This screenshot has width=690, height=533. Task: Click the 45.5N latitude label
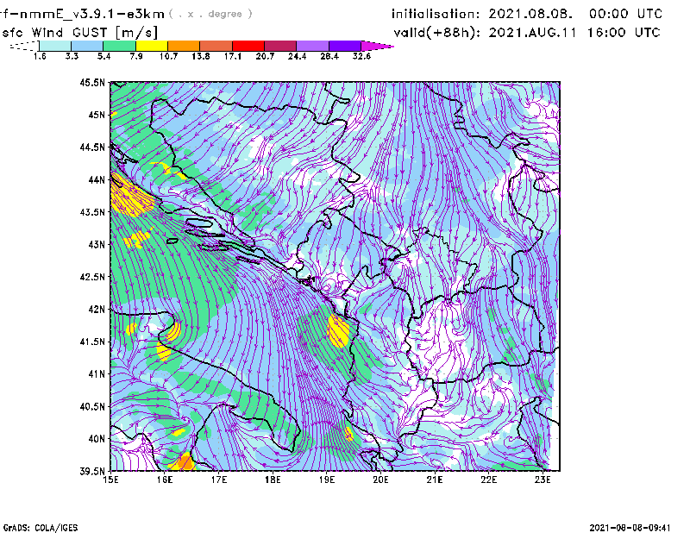click(x=92, y=82)
